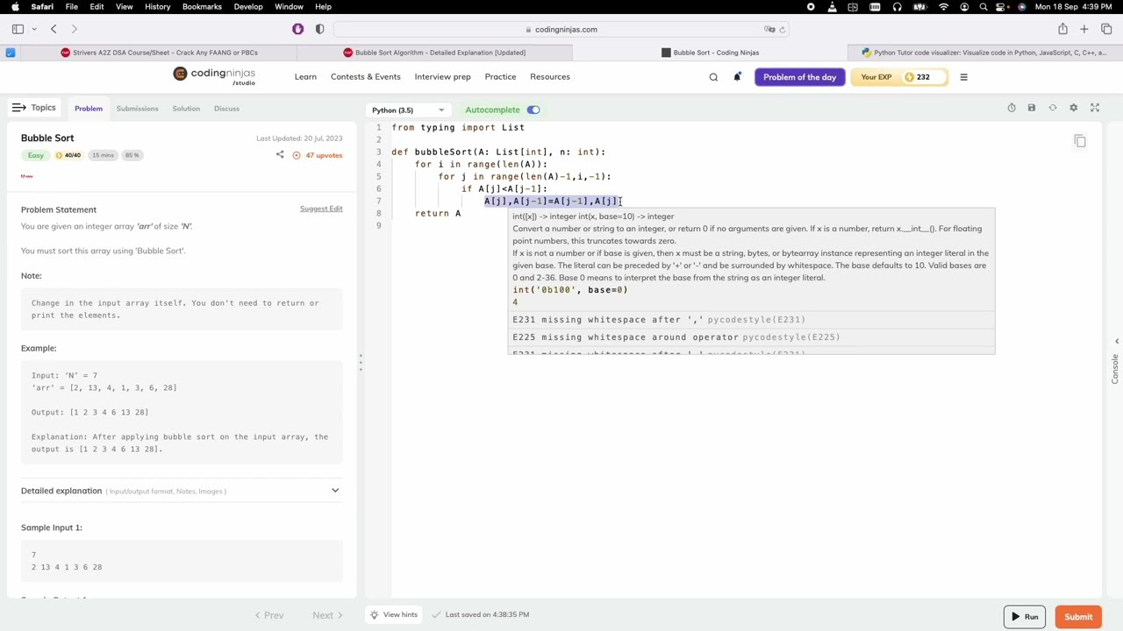Open the Learn menu
This screenshot has height=631, width=1123.
305,76
